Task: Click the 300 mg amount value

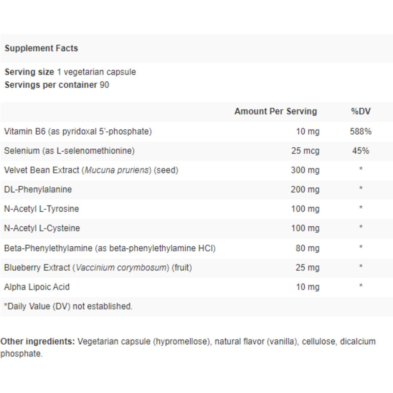Action: coord(305,170)
